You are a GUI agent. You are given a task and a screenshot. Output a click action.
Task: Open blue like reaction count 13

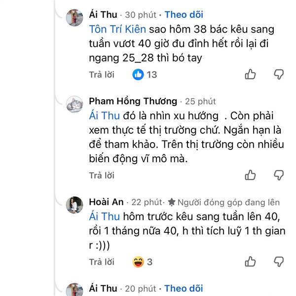[145, 74]
